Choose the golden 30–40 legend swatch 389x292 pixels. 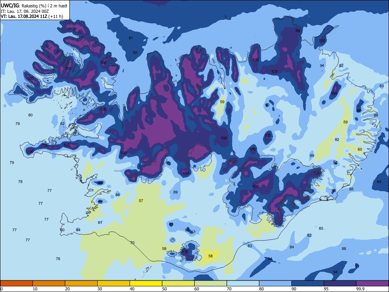(x=114, y=283)
